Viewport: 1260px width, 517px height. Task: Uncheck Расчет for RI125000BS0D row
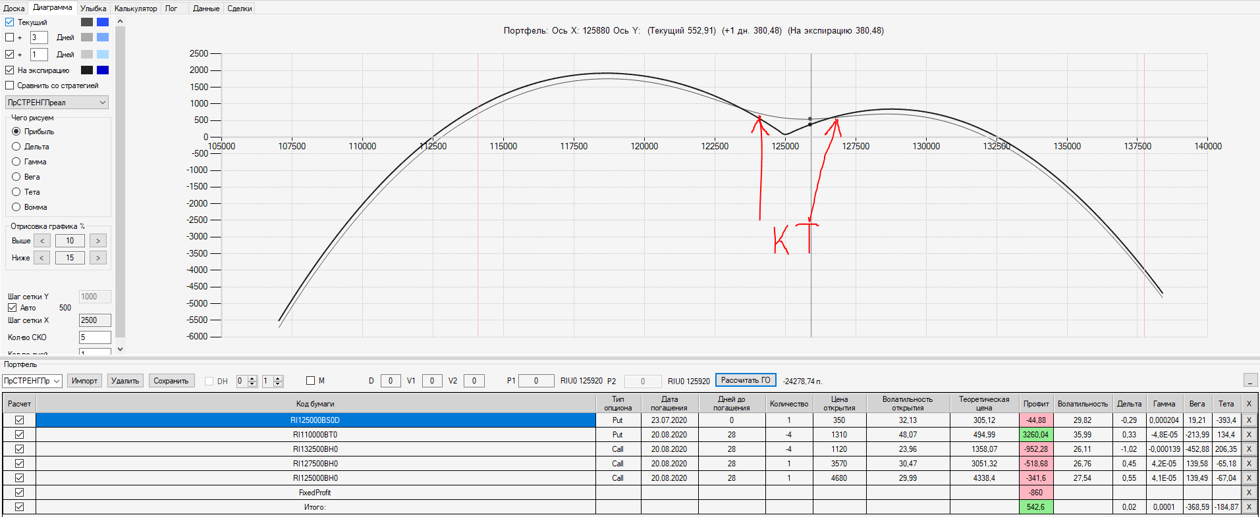tap(20, 420)
